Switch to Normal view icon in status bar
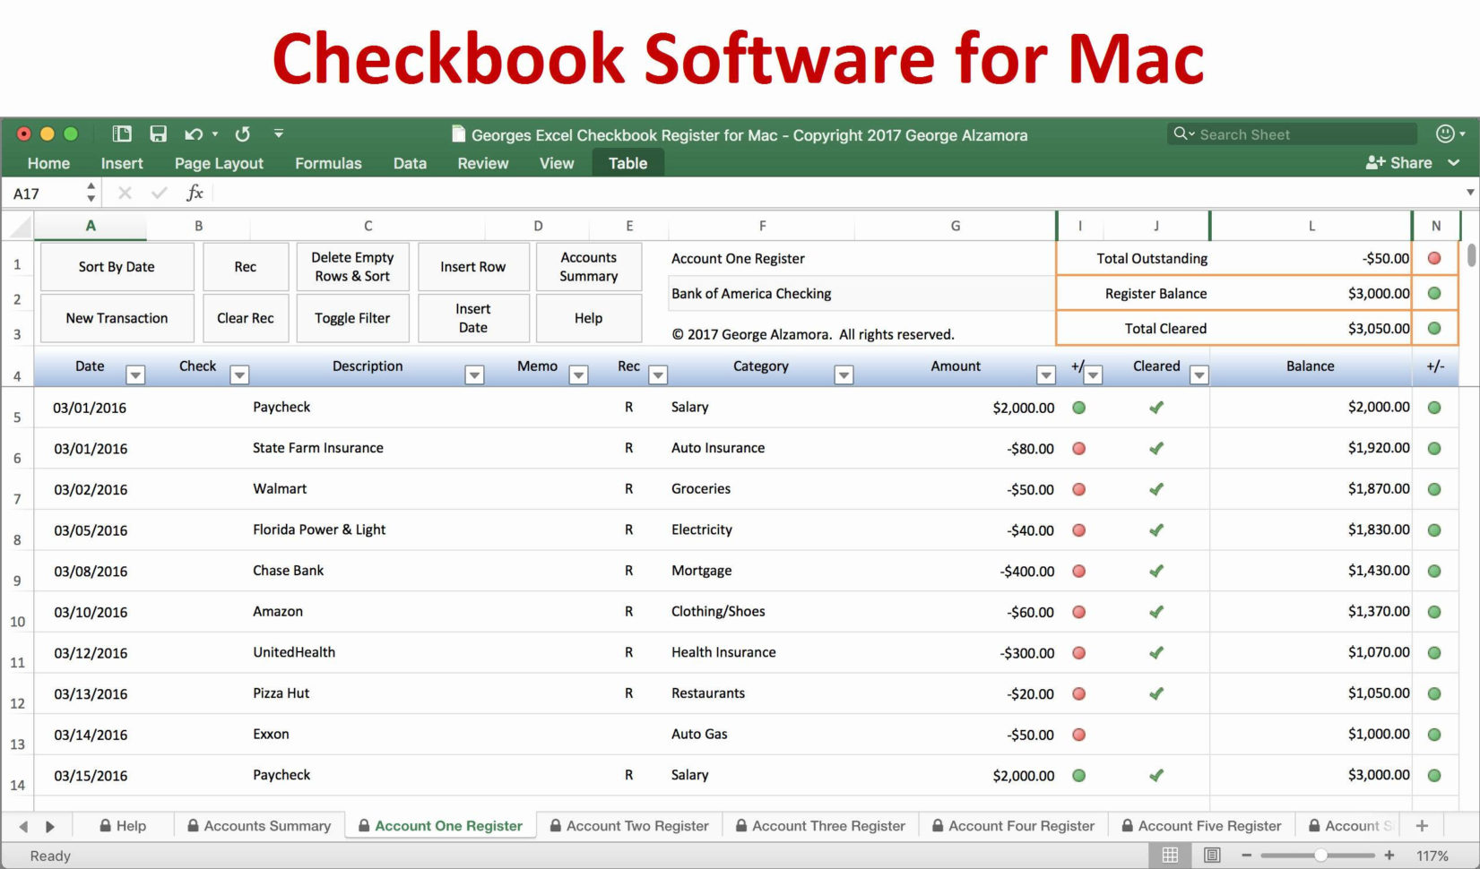Viewport: 1480px width, 869px height. (1170, 855)
